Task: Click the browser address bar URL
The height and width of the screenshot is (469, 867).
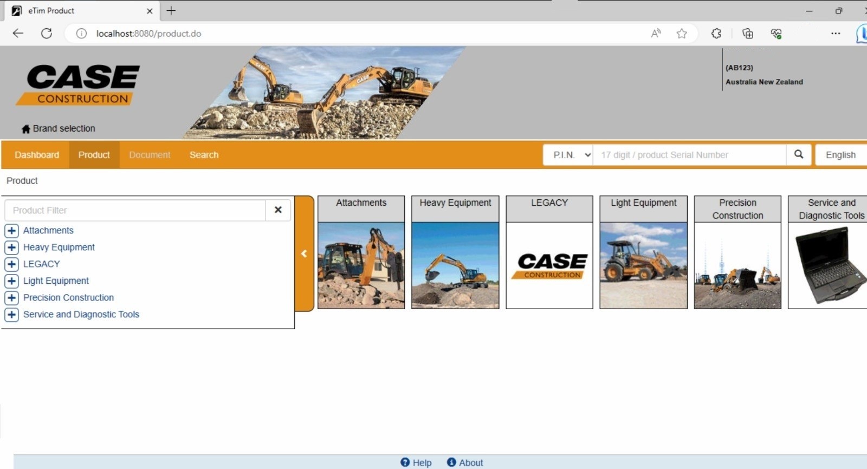Action: (148, 34)
